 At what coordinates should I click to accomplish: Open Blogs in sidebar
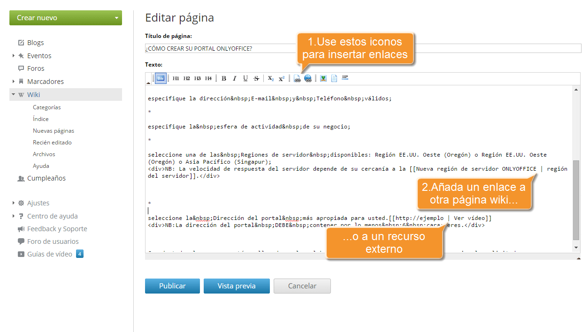(36, 43)
